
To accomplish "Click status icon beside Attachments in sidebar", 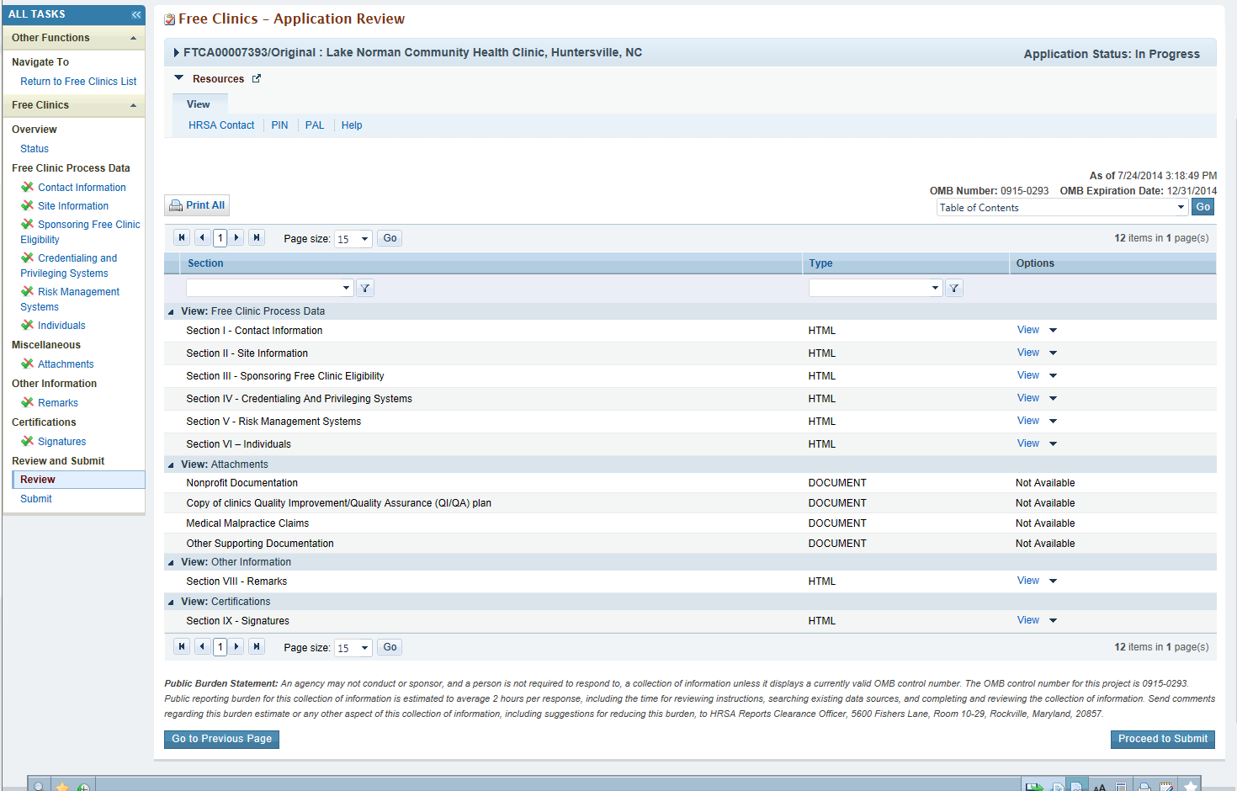I will tap(27, 364).
